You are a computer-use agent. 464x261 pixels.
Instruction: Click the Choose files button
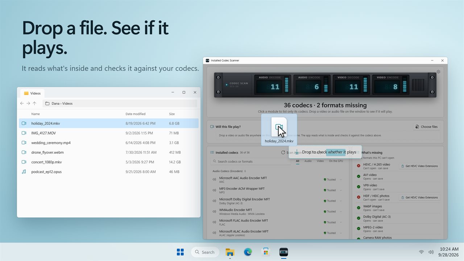(427, 127)
